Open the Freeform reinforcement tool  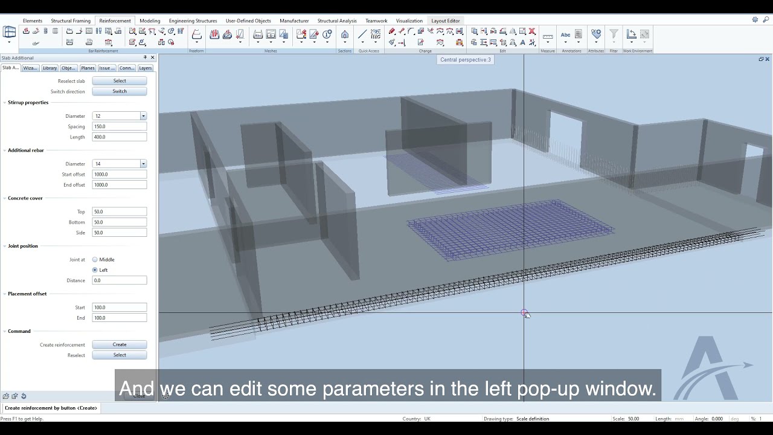196,35
